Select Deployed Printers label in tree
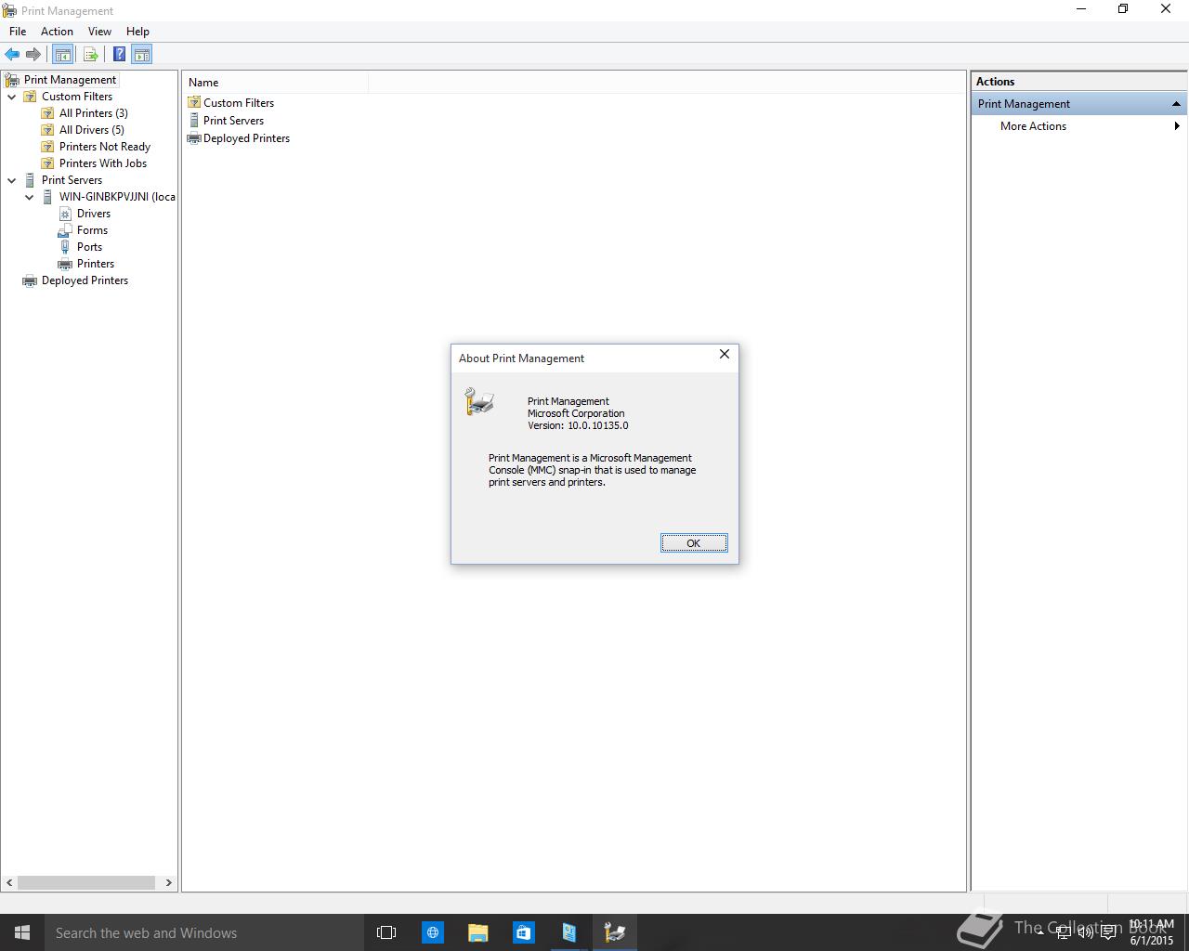This screenshot has width=1189, height=951. point(85,280)
